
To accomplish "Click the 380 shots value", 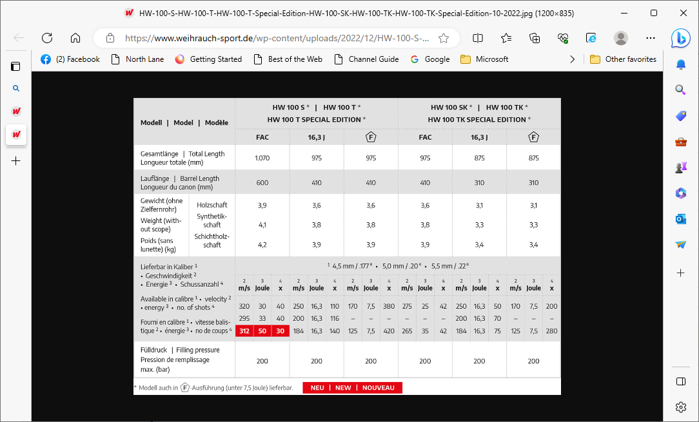I will (x=389, y=306).
